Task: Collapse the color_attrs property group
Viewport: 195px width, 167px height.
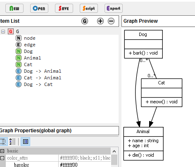Action: (2, 158)
